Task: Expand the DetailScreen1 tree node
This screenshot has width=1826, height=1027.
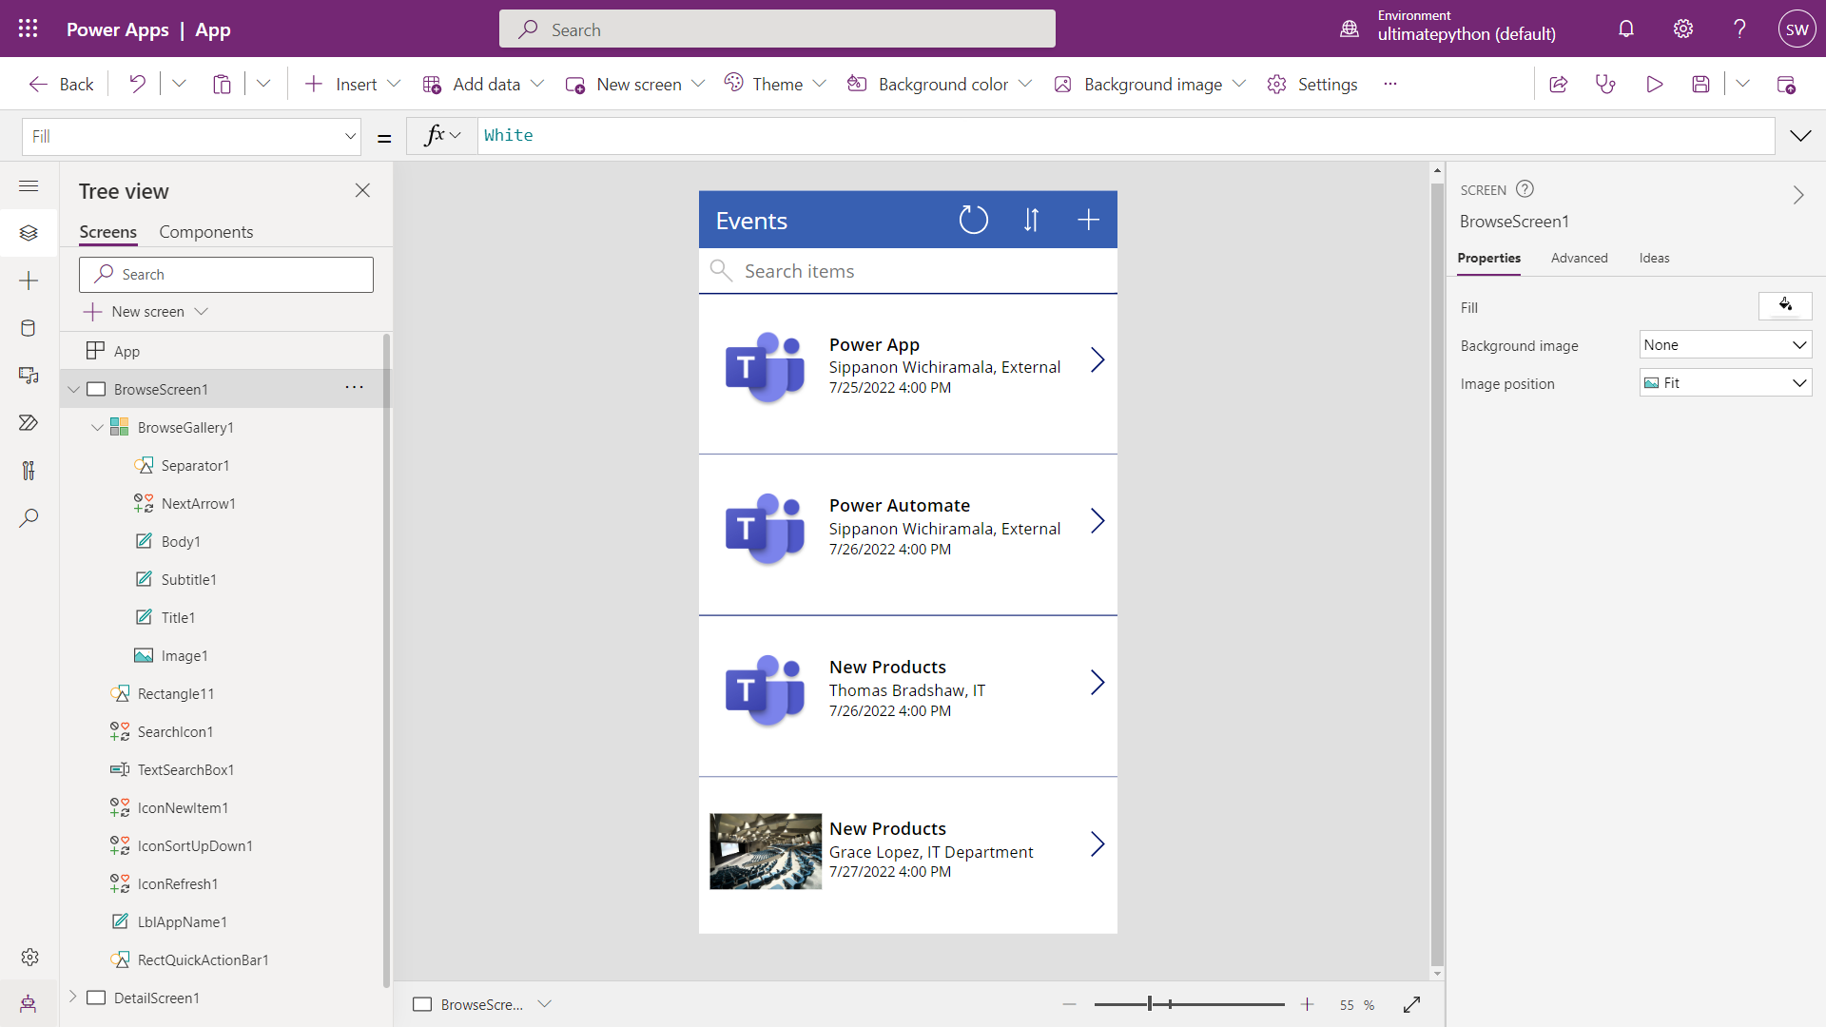Action: pos(73,997)
